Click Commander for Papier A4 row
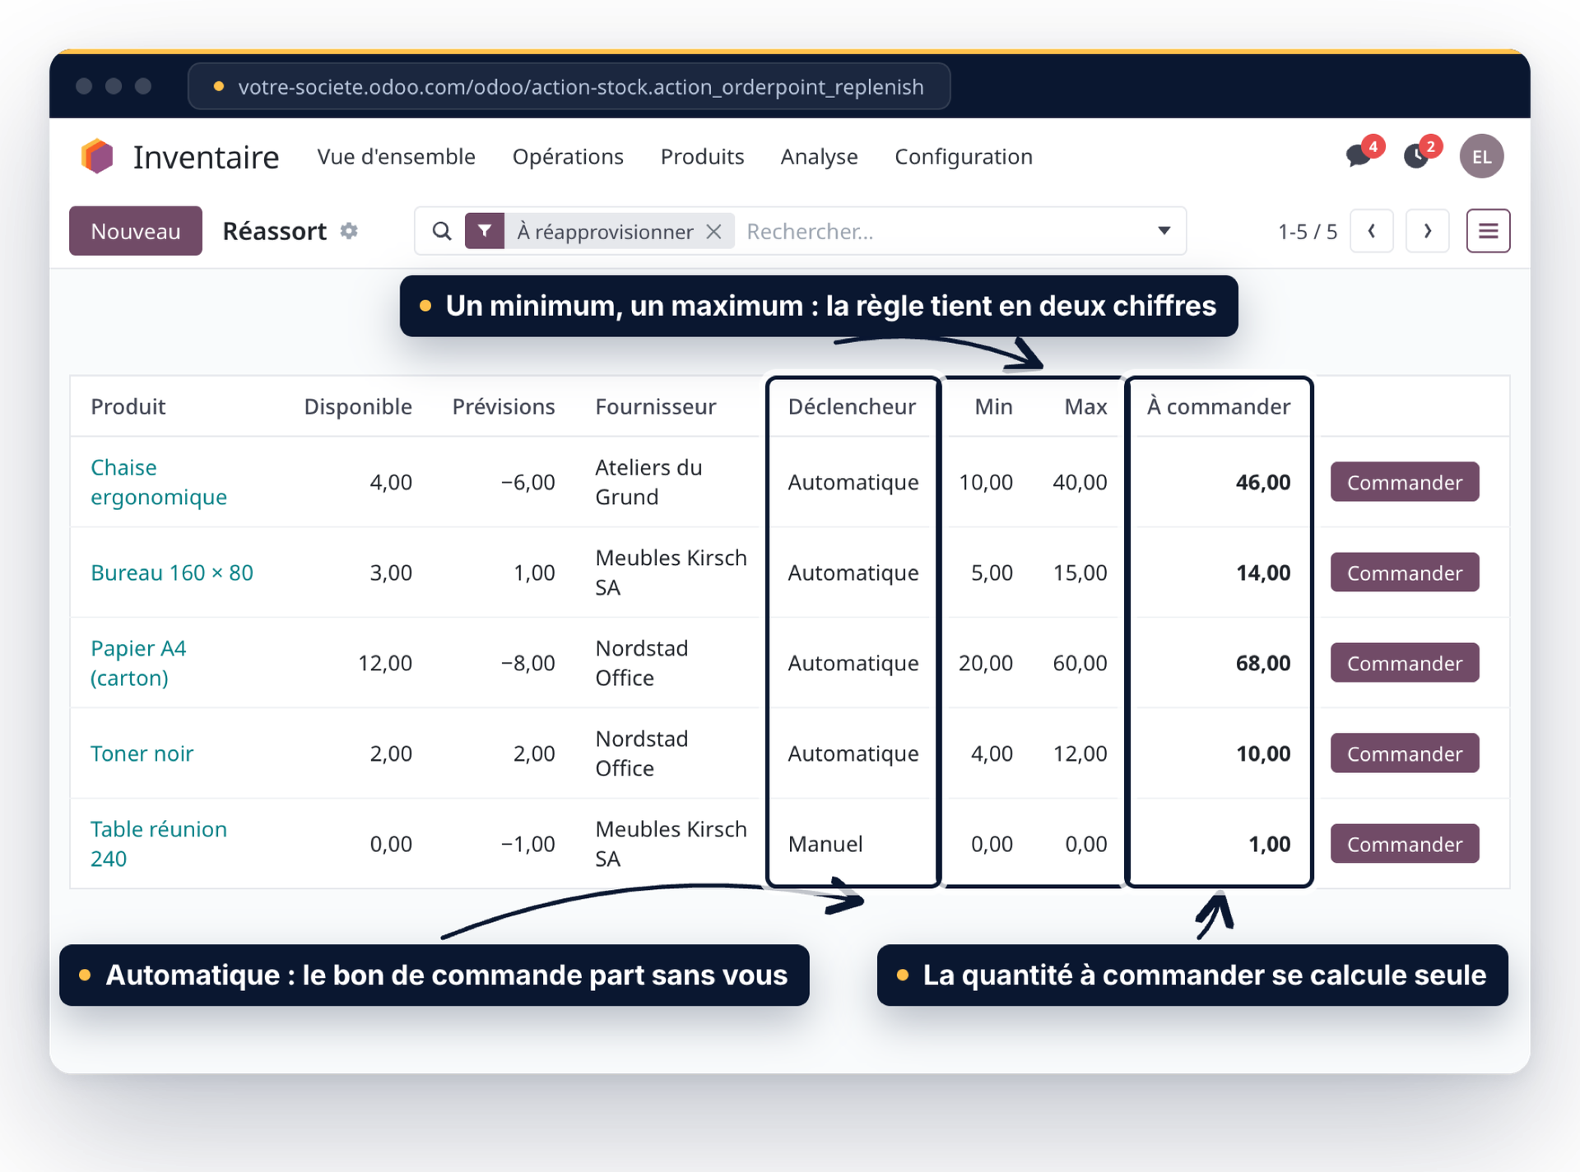Image resolution: width=1580 pixels, height=1172 pixels. pyautogui.click(x=1405, y=663)
